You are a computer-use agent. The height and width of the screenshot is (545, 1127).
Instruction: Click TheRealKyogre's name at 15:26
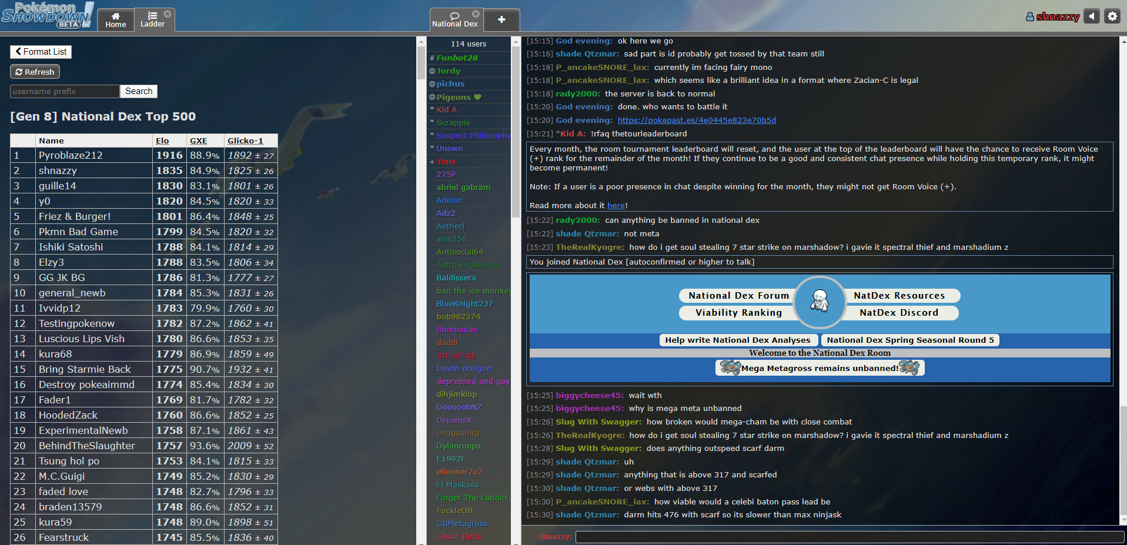590,435
